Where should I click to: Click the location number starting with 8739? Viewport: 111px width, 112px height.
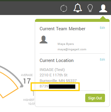point(57,86)
